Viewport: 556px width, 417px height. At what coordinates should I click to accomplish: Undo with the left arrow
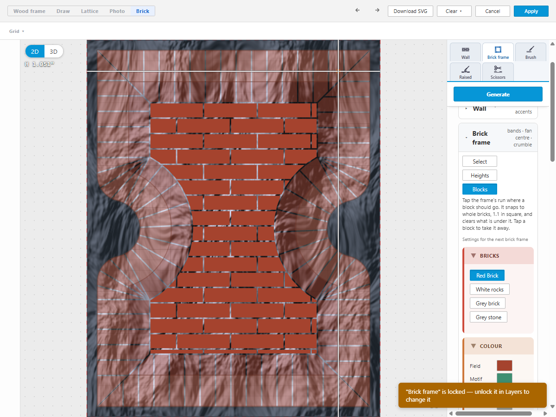(357, 11)
